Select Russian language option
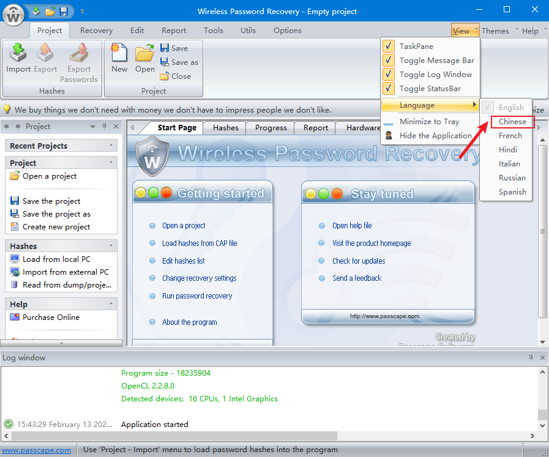549x457 pixels. click(x=506, y=178)
